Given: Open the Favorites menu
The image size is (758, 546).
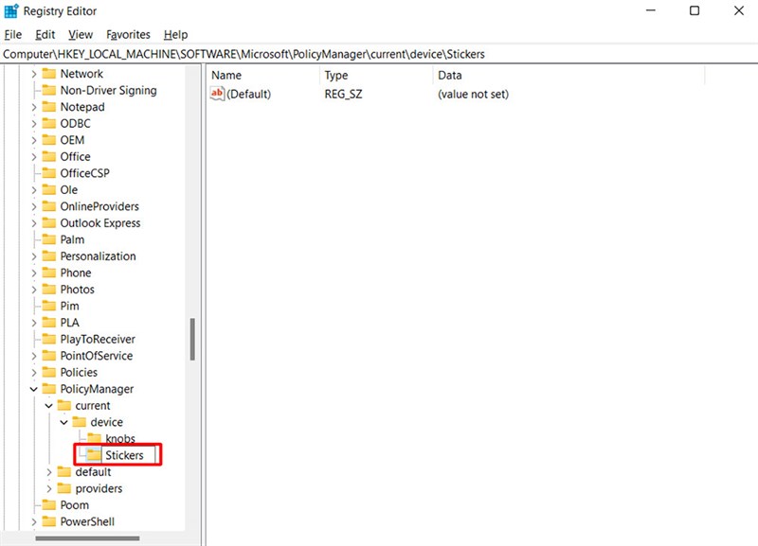Looking at the screenshot, I should pyautogui.click(x=128, y=35).
